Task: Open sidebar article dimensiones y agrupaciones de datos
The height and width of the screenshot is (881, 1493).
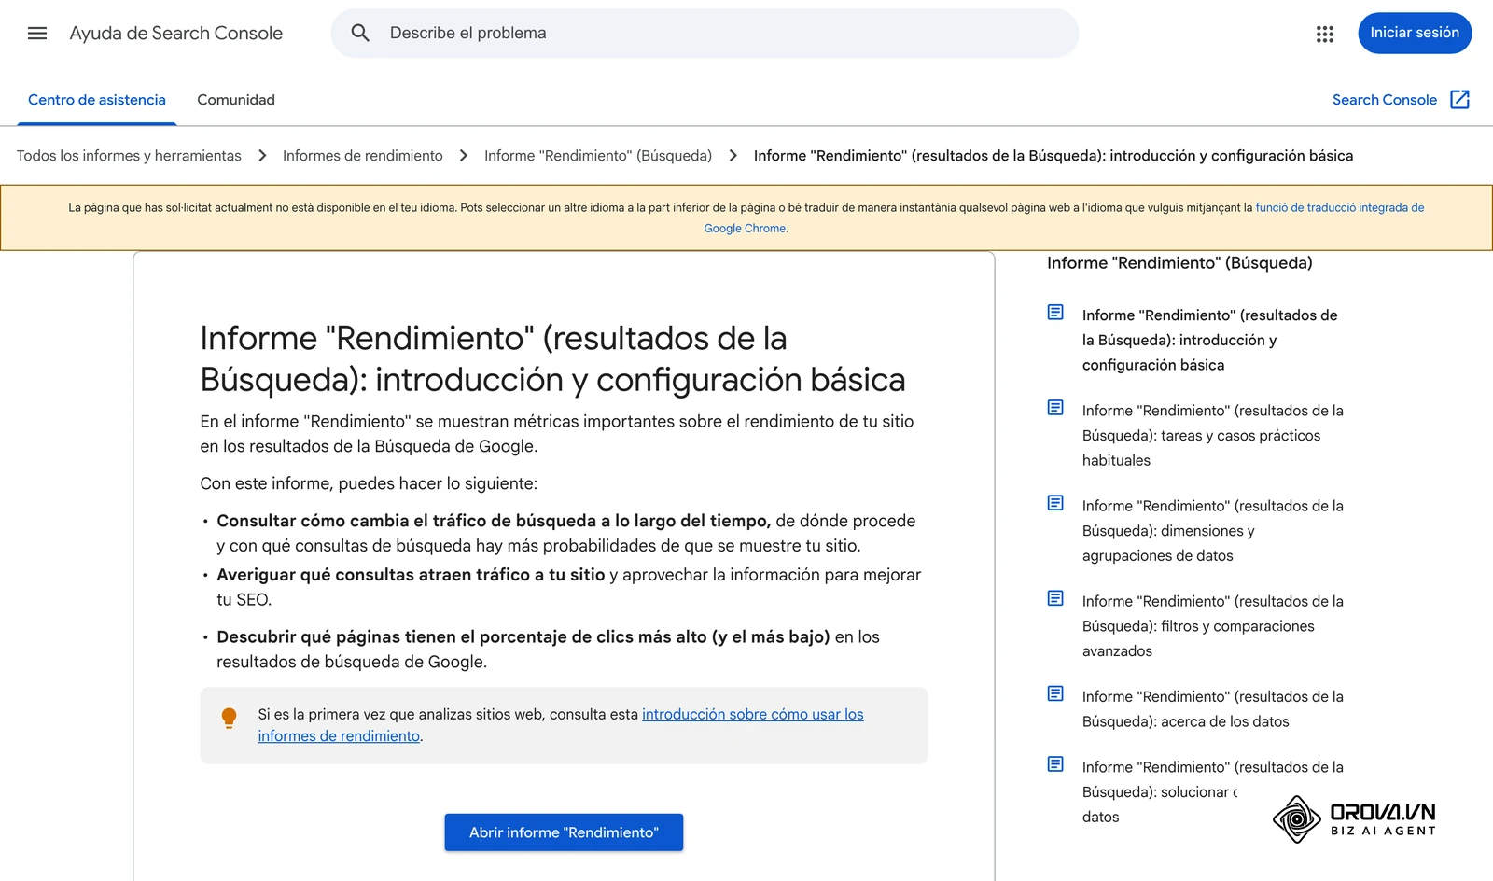Action: 1213,531
